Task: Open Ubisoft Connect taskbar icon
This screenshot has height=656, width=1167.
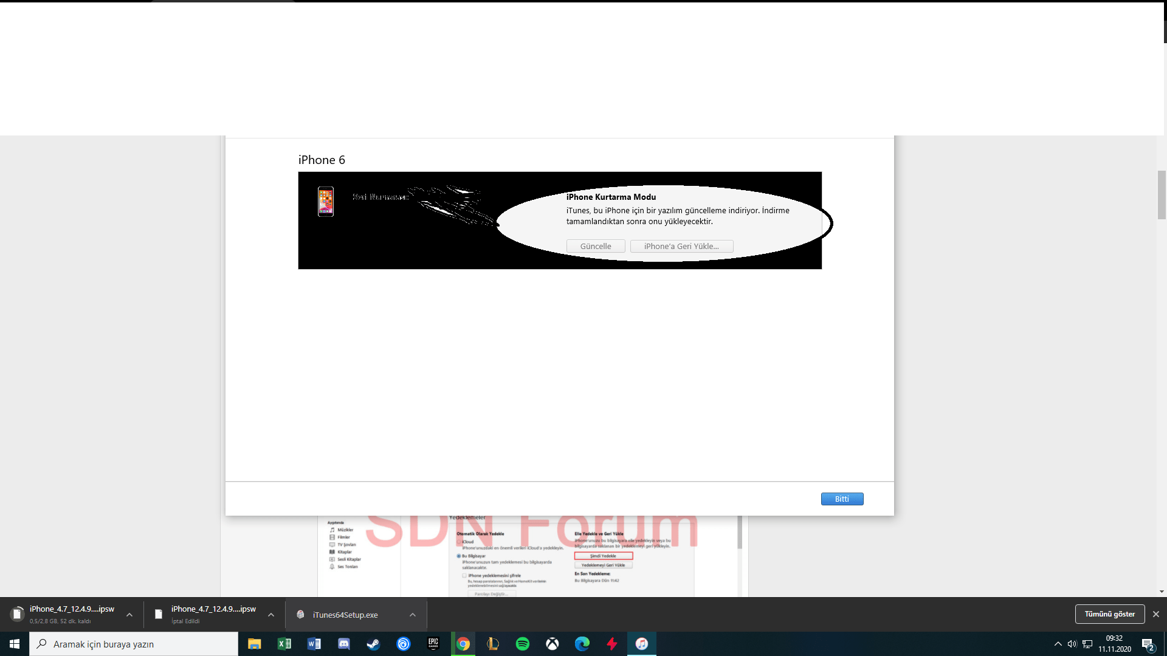Action: [404, 644]
